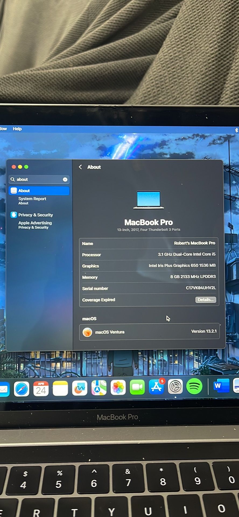Open Safari from the Dock

point(22,389)
